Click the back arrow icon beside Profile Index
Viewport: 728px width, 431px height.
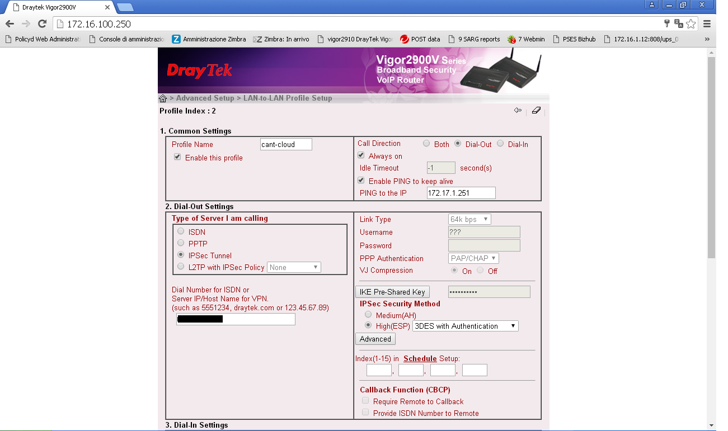pos(518,111)
